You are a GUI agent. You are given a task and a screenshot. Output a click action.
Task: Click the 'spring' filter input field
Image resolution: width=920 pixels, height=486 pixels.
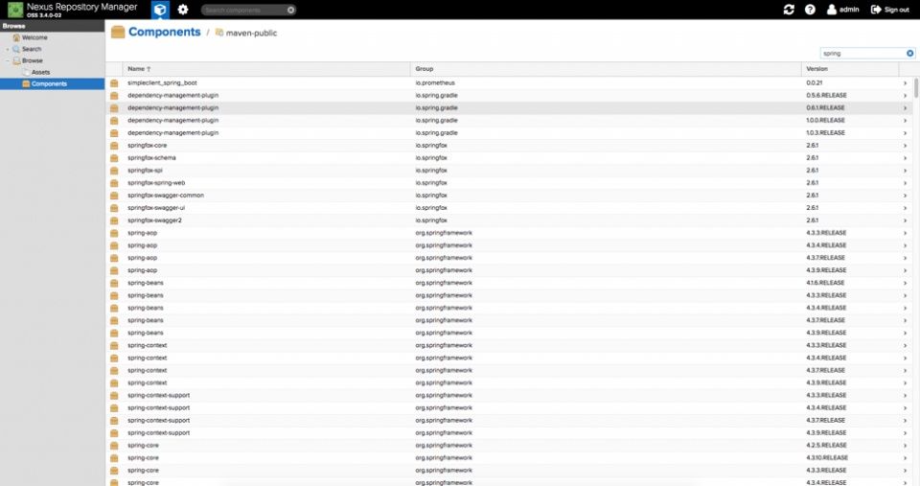pos(861,54)
